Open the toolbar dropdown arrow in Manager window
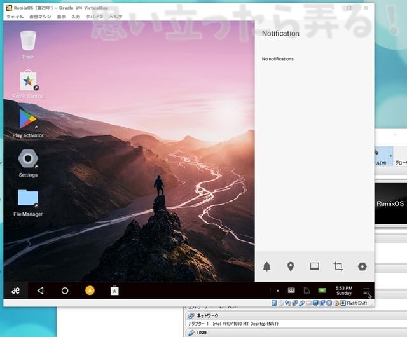The height and width of the screenshot is (337, 407). tap(390, 156)
